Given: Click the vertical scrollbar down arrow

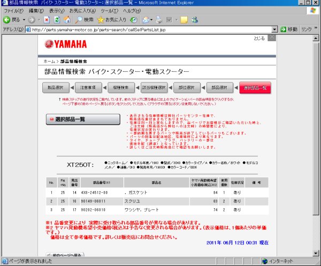Looking at the screenshot, I should click(316, 253).
